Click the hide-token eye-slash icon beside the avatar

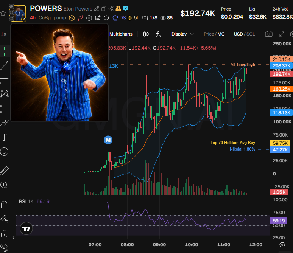point(11,7)
